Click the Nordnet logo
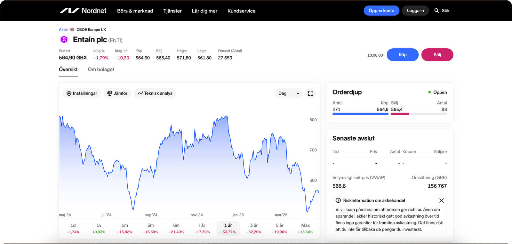The image size is (512, 244). pos(83,11)
